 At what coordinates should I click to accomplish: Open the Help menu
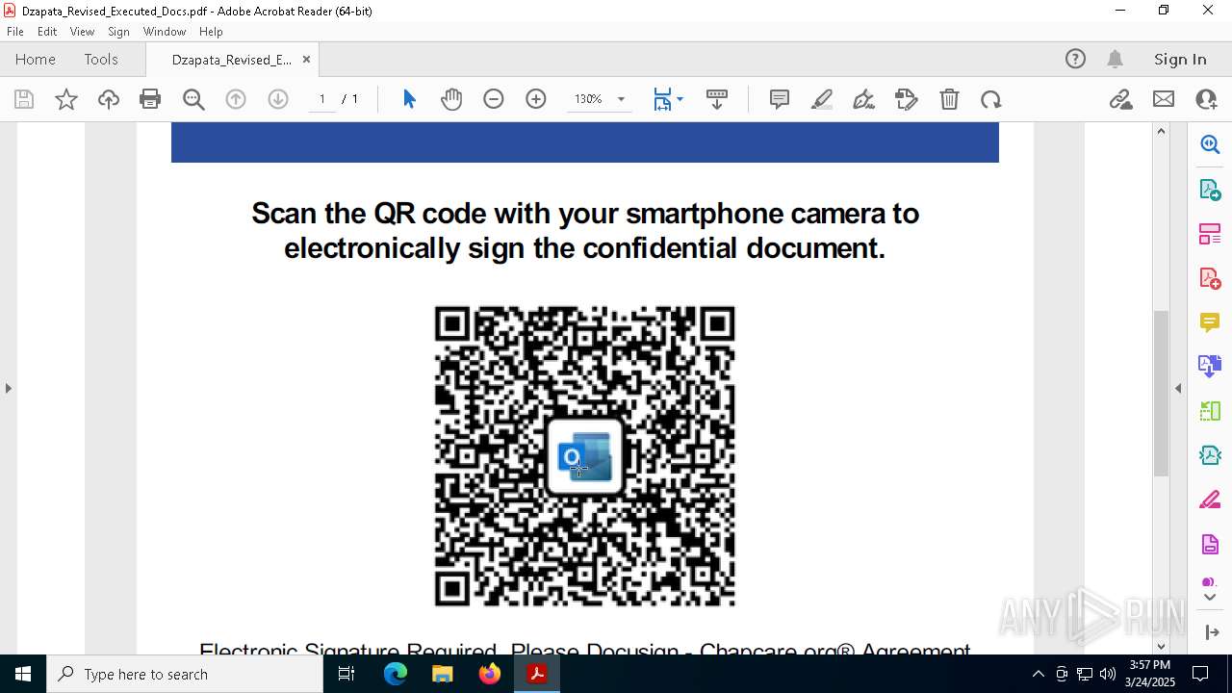coord(211,31)
